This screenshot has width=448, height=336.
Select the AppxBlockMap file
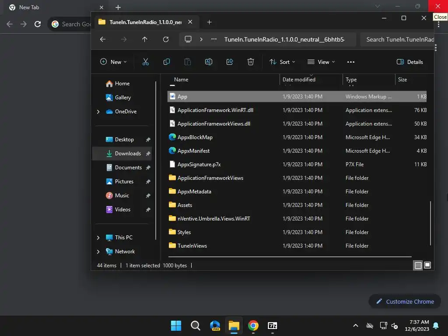click(x=297, y=137)
